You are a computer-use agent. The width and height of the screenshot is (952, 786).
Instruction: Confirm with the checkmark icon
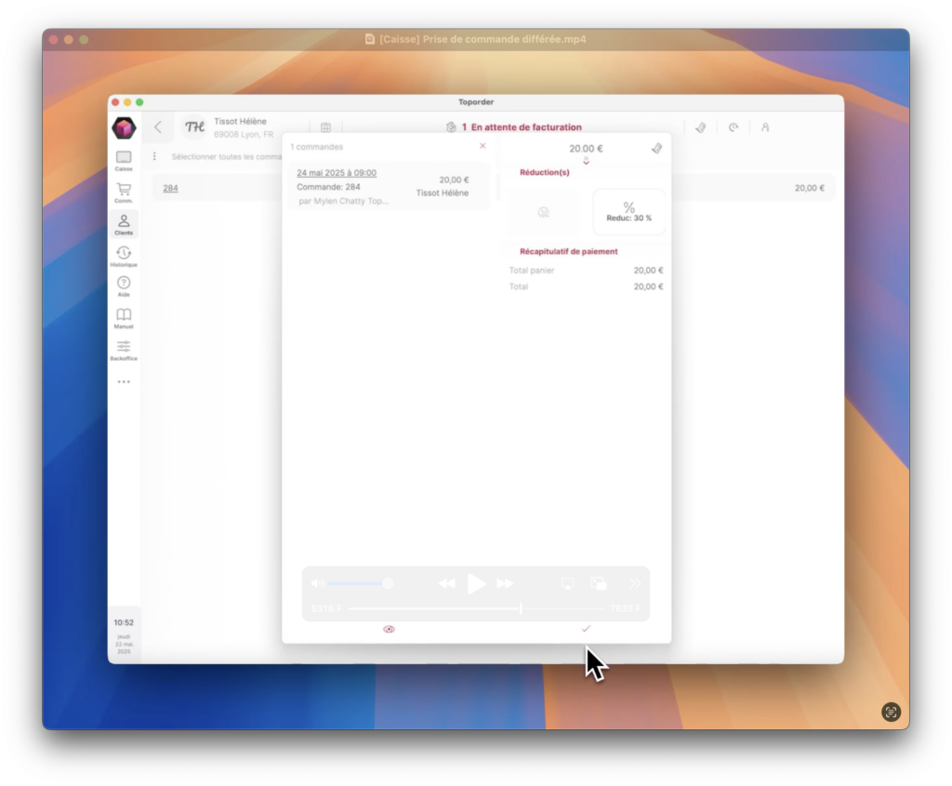586,629
